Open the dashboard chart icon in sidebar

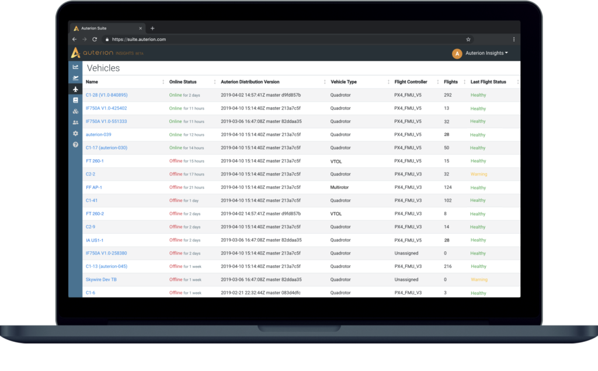[75, 67]
